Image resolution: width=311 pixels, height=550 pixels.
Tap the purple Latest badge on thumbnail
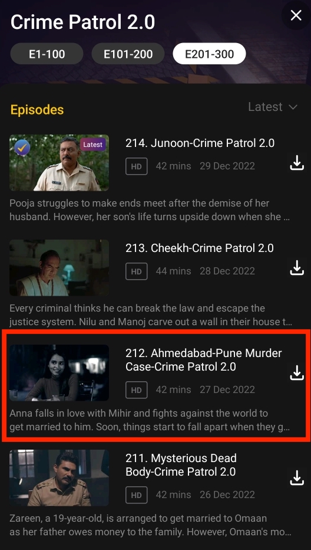(93, 145)
